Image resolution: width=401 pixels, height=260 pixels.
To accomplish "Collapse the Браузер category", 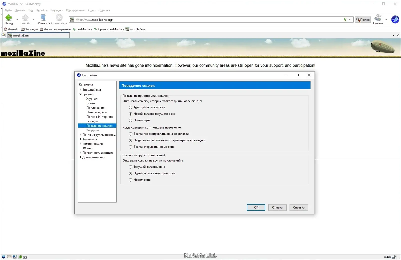I will 80,94.
